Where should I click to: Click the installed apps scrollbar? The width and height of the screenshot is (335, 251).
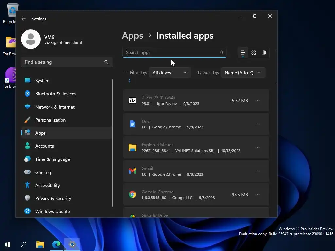[276, 67]
